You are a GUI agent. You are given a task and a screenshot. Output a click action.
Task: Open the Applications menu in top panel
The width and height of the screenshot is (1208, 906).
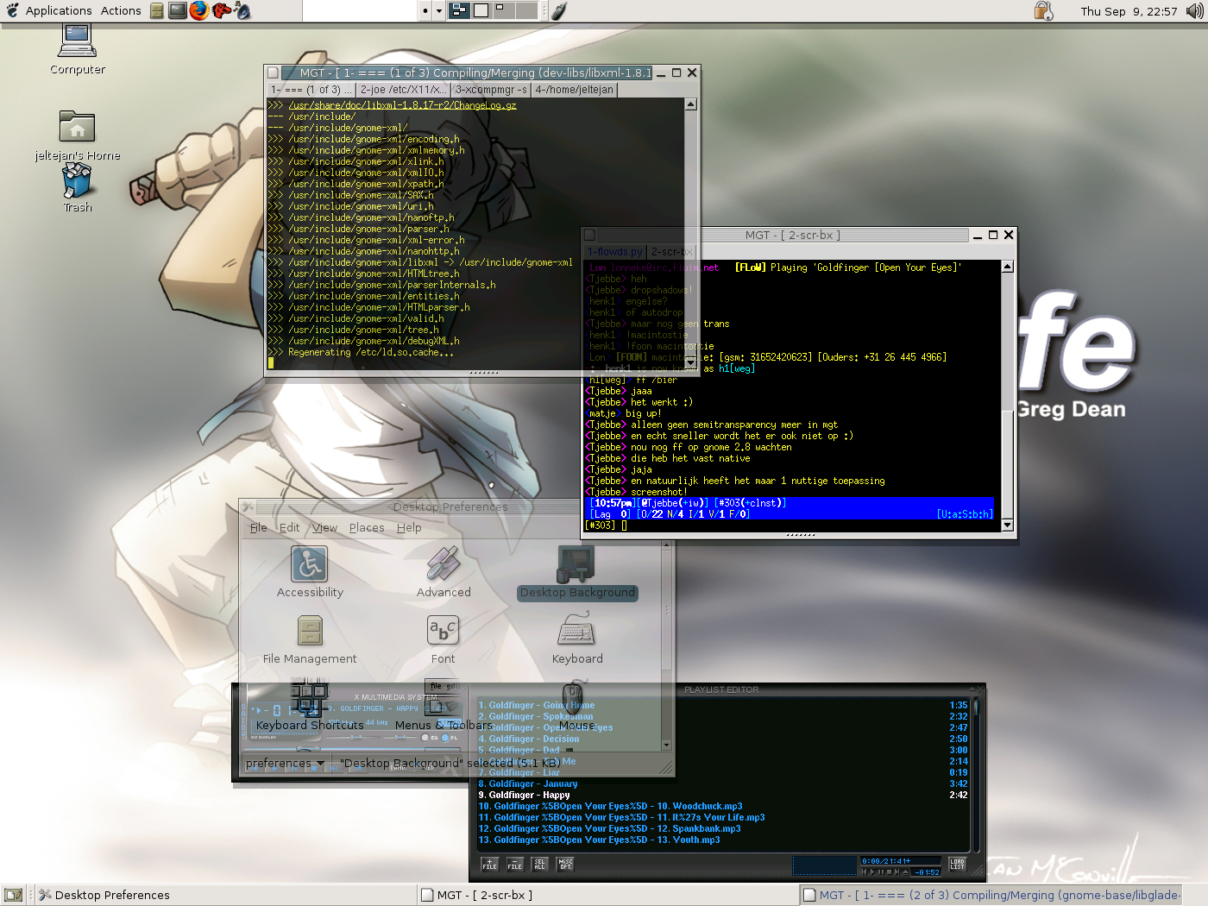(59, 10)
